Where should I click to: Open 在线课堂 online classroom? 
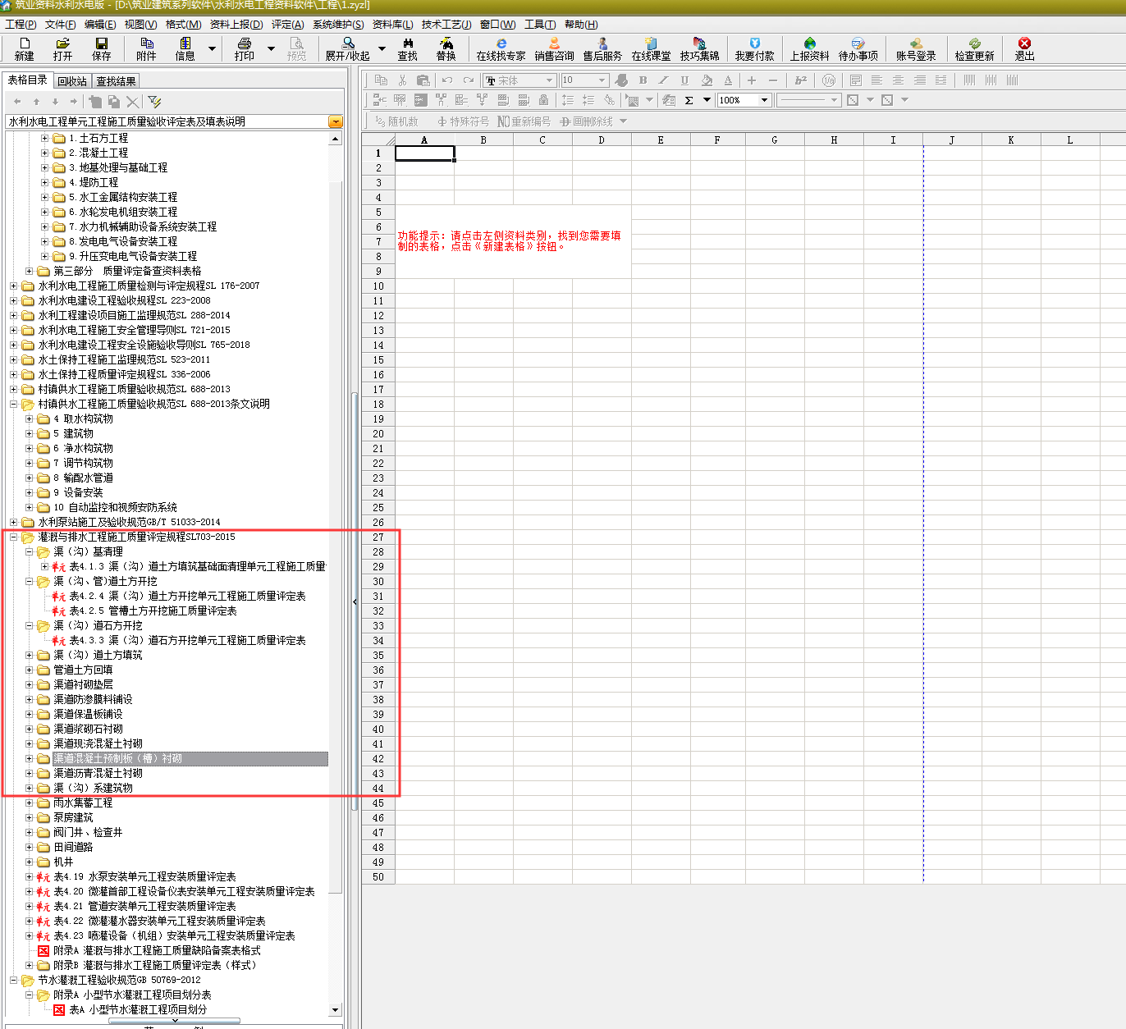click(651, 49)
